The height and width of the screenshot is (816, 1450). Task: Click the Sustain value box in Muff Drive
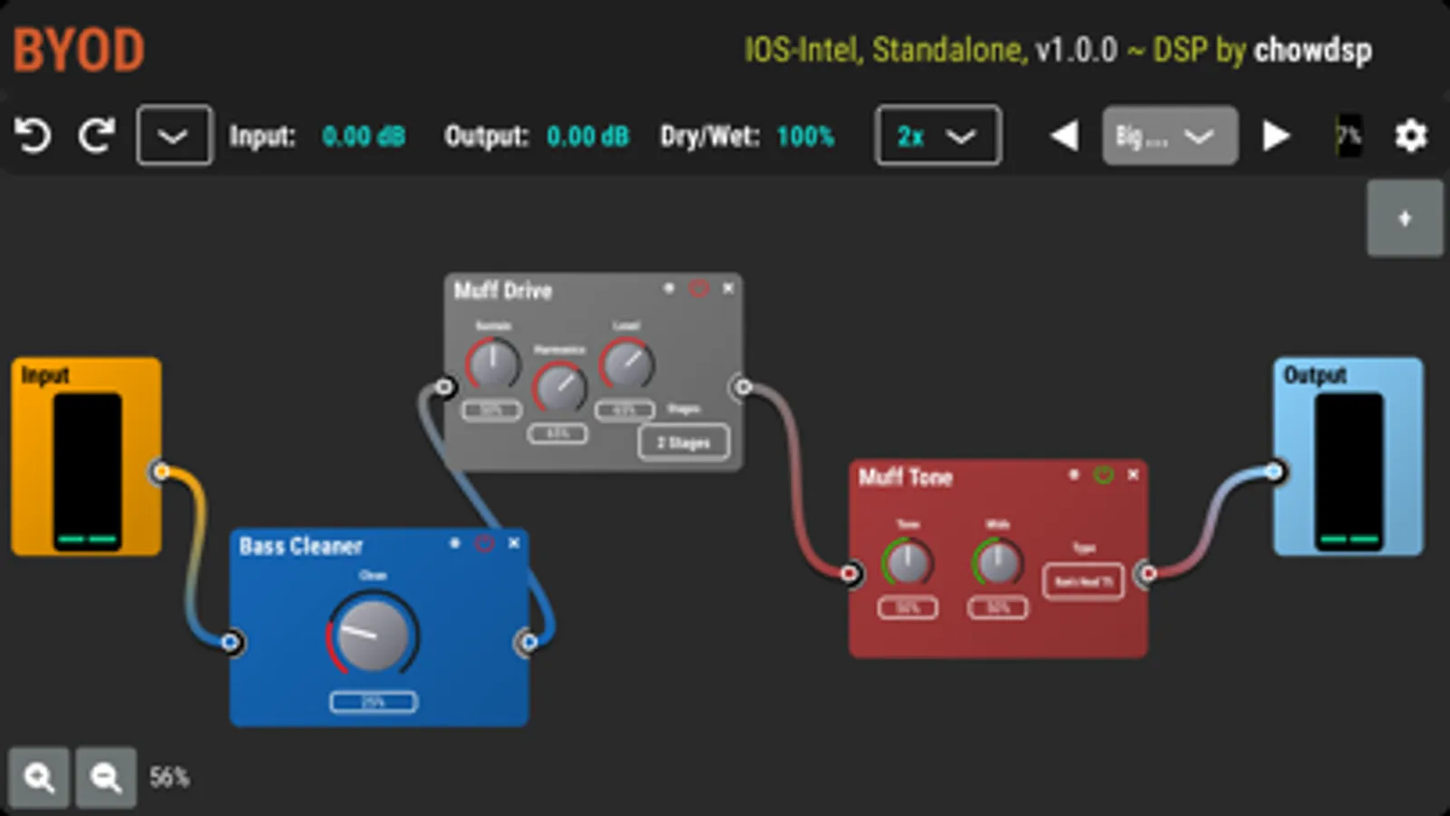[491, 411]
